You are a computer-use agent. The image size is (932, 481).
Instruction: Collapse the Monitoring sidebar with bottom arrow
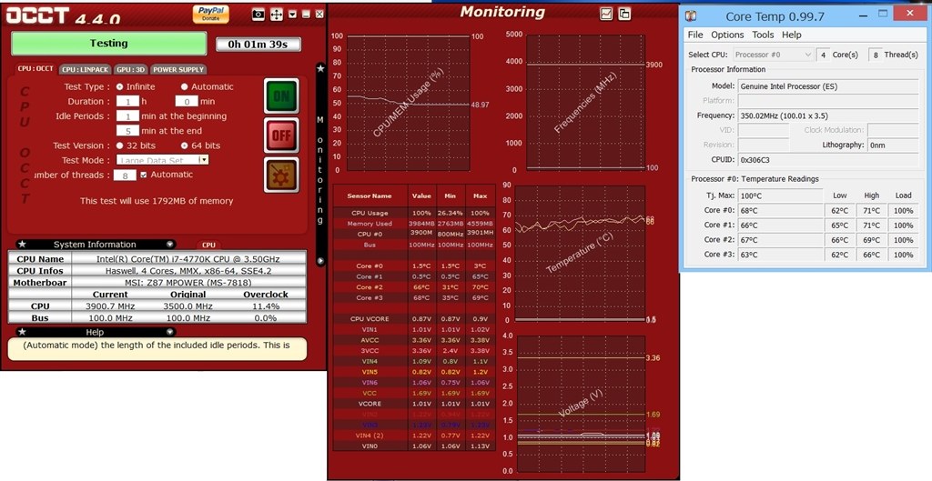click(x=320, y=261)
